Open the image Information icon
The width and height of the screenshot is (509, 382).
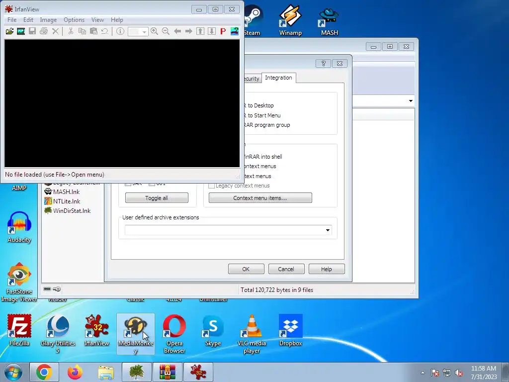coord(120,31)
